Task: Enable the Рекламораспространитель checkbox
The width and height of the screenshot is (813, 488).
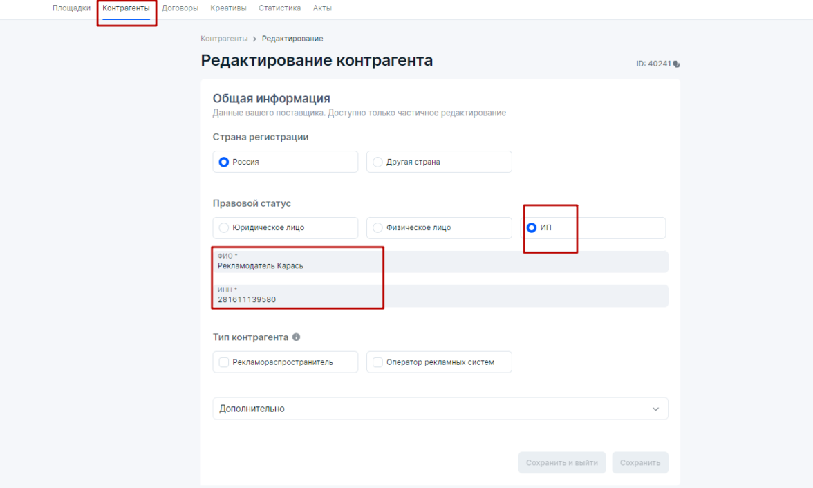Action: [224, 362]
